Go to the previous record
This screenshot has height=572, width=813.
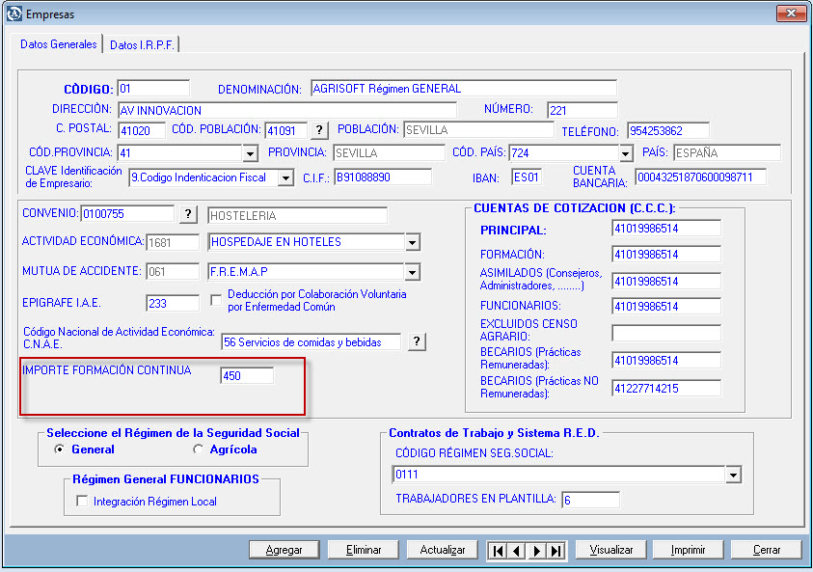(517, 550)
